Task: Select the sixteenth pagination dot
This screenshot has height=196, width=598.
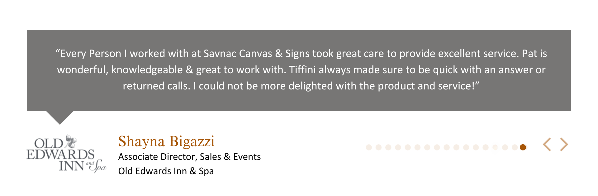Action: pos(514,147)
